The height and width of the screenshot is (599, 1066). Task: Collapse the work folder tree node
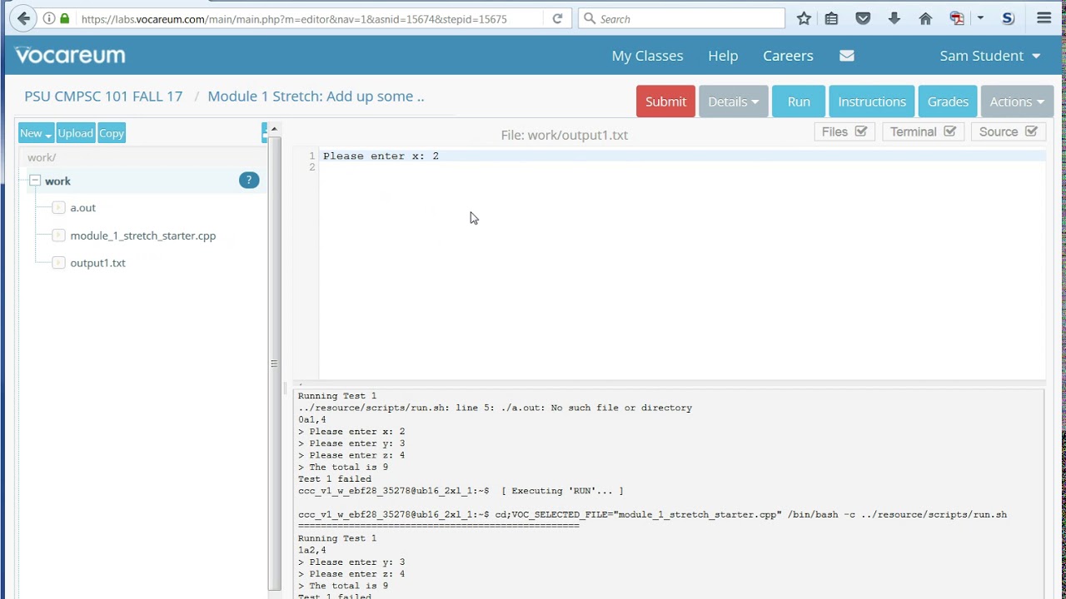(x=35, y=181)
